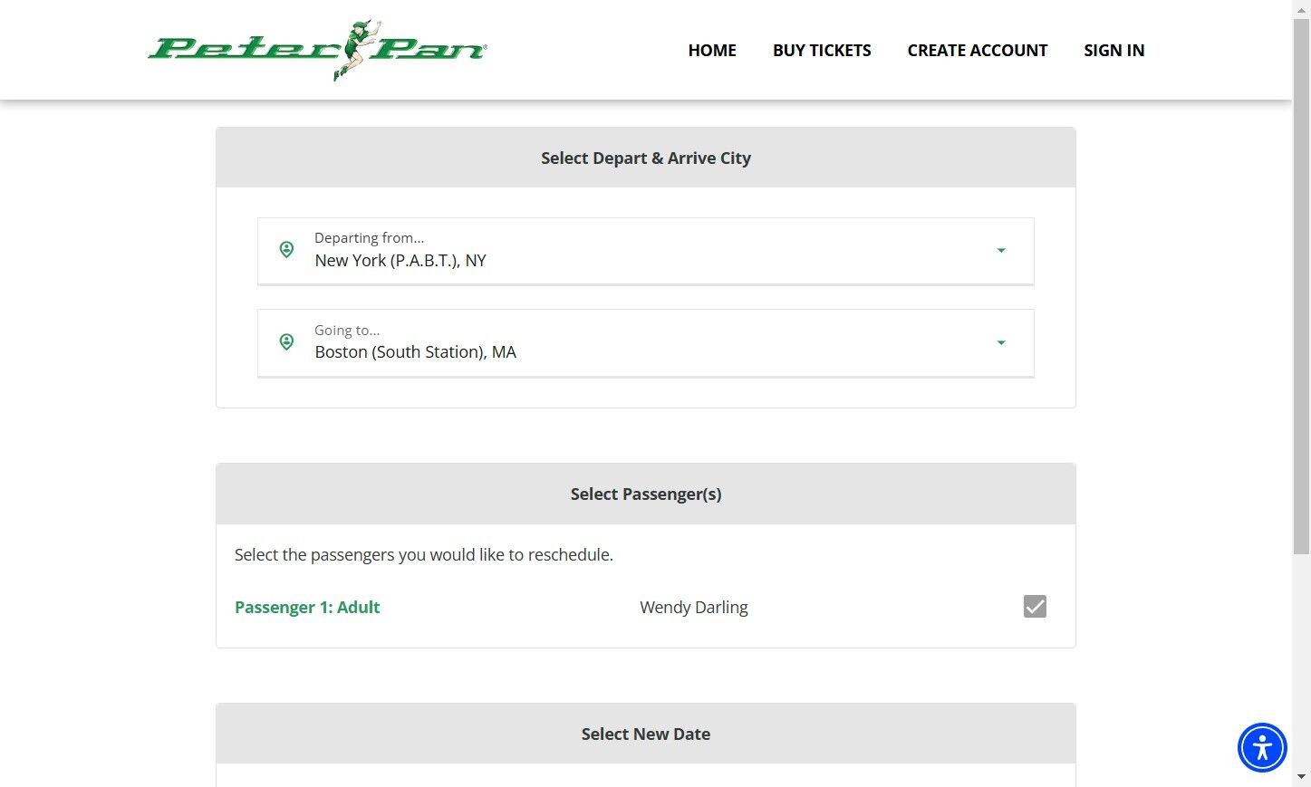
Task: Click the Going to location pin icon
Action: (x=286, y=342)
